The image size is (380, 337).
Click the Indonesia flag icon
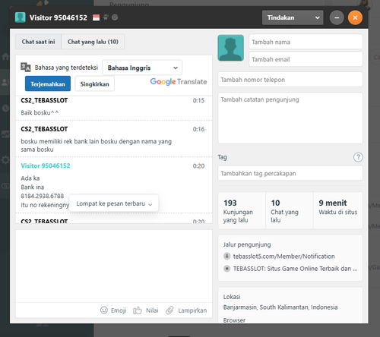(96, 17)
